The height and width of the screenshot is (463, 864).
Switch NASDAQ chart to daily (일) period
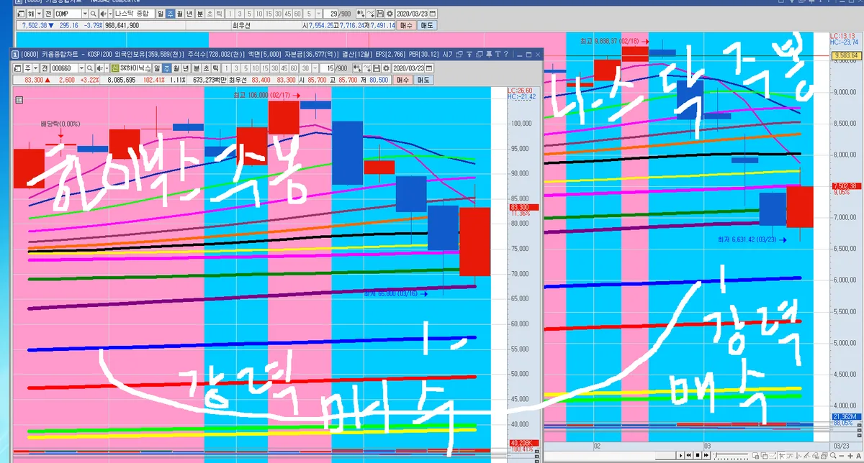[x=161, y=14]
